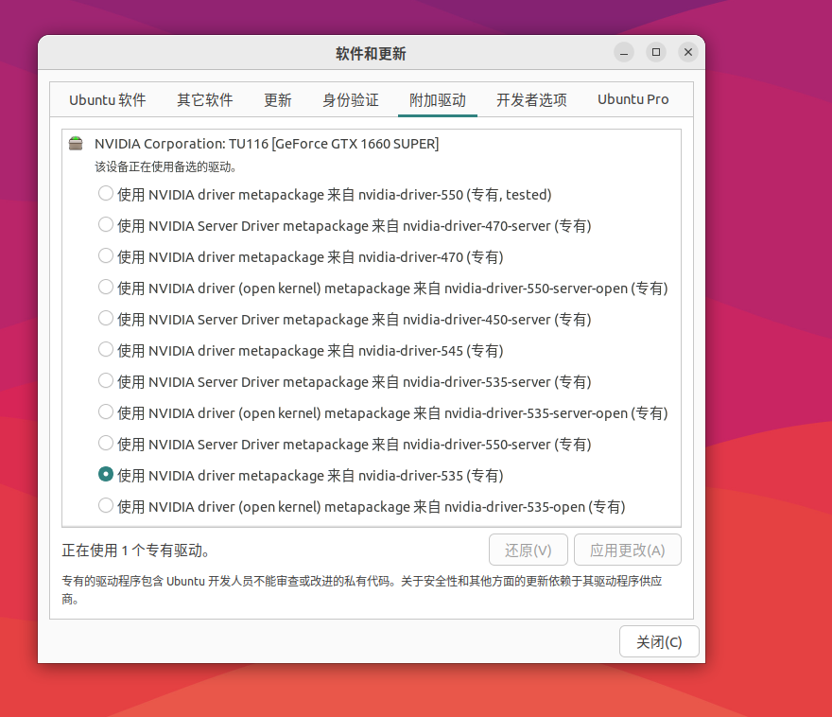This screenshot has height=717, width=832.
Task: Click the 软件和更新 window title
Action: click(371, 54)
